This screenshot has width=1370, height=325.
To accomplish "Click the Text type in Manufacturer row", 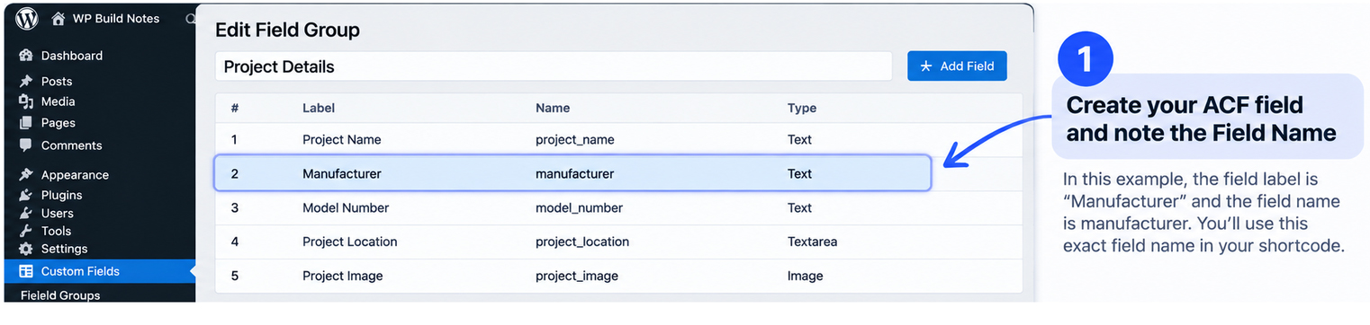I will 799,173.
